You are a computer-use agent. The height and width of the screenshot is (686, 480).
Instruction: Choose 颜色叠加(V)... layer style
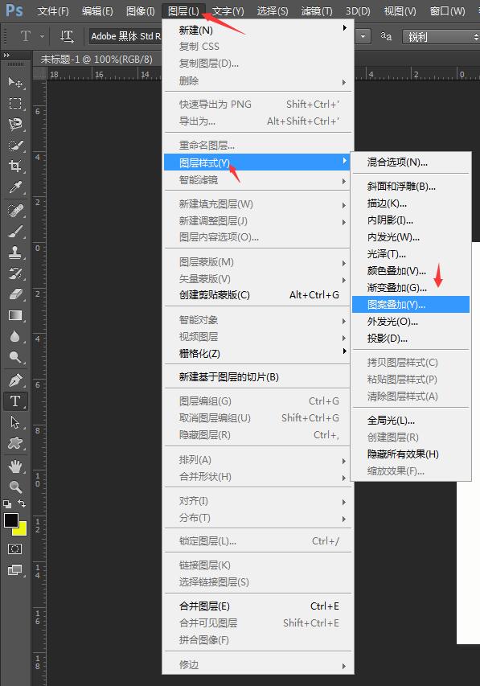point(410,271)
